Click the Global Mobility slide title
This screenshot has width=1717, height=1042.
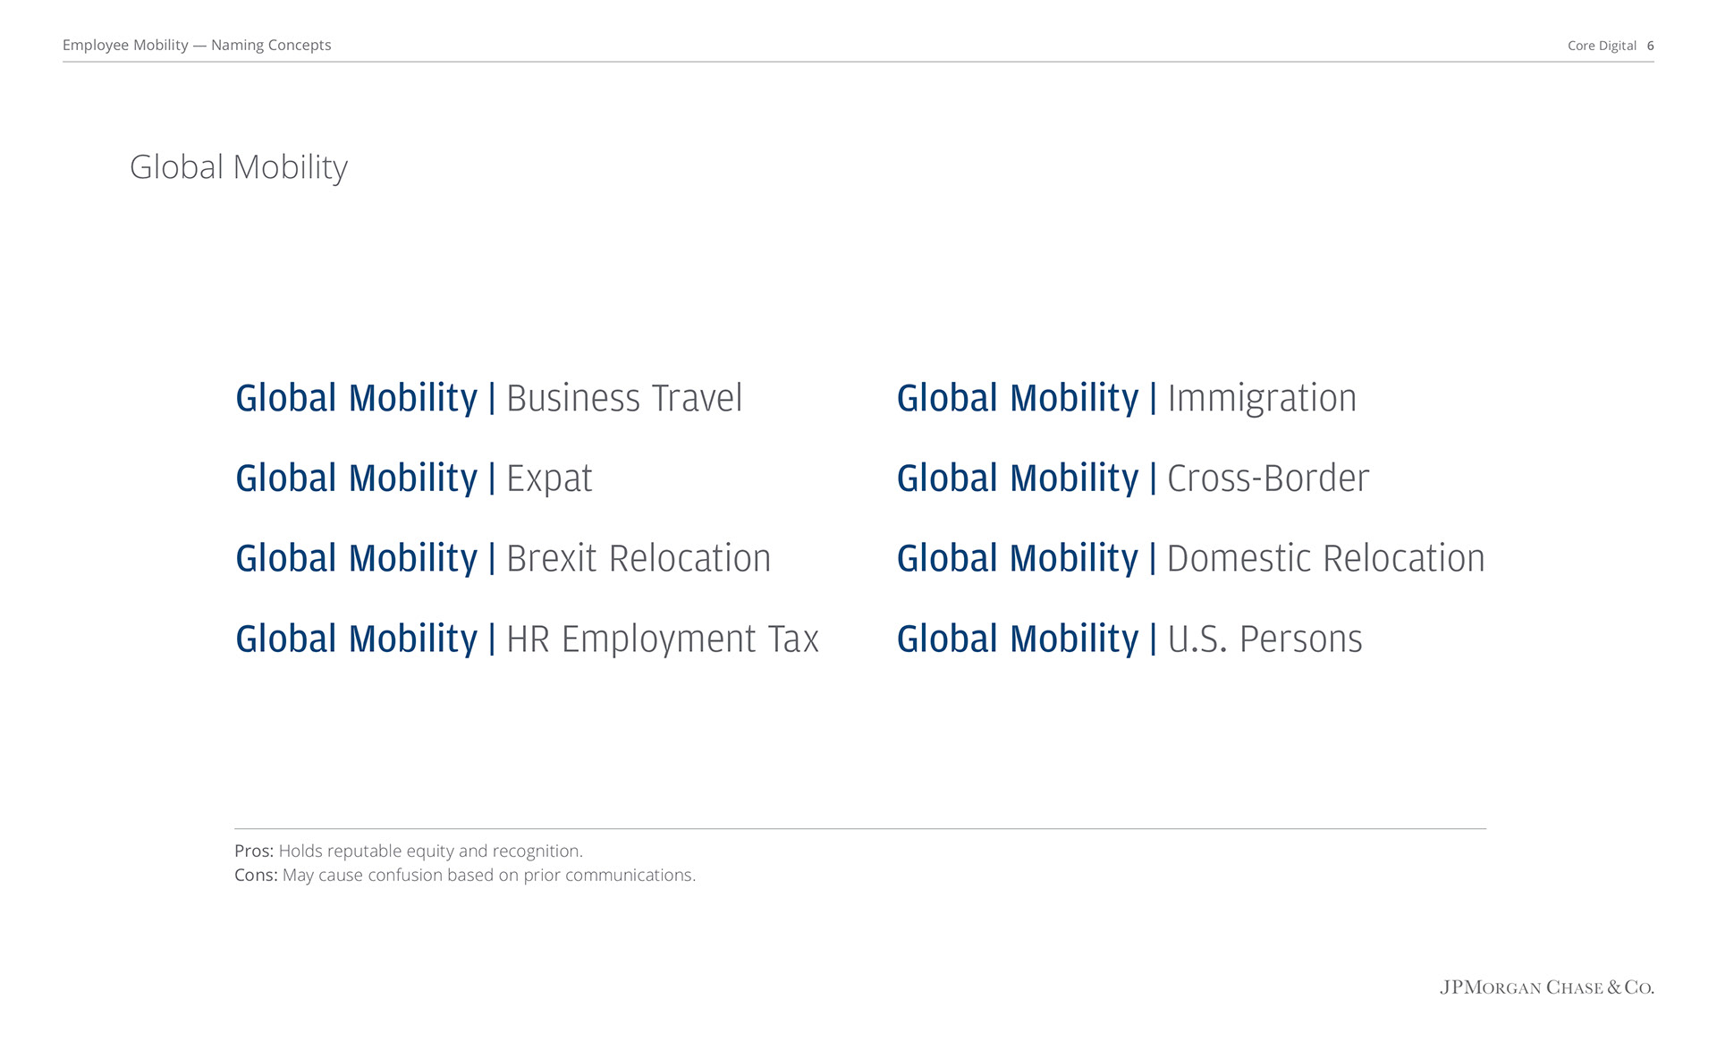pyautogui.click(x=239, y=167)
